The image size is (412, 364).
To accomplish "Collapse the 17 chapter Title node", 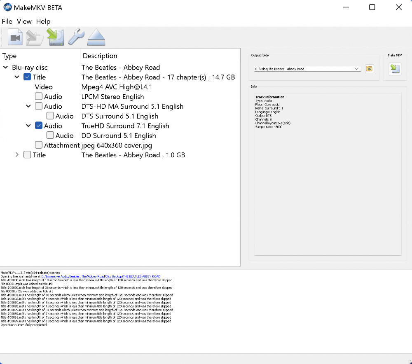I will 17,77.
